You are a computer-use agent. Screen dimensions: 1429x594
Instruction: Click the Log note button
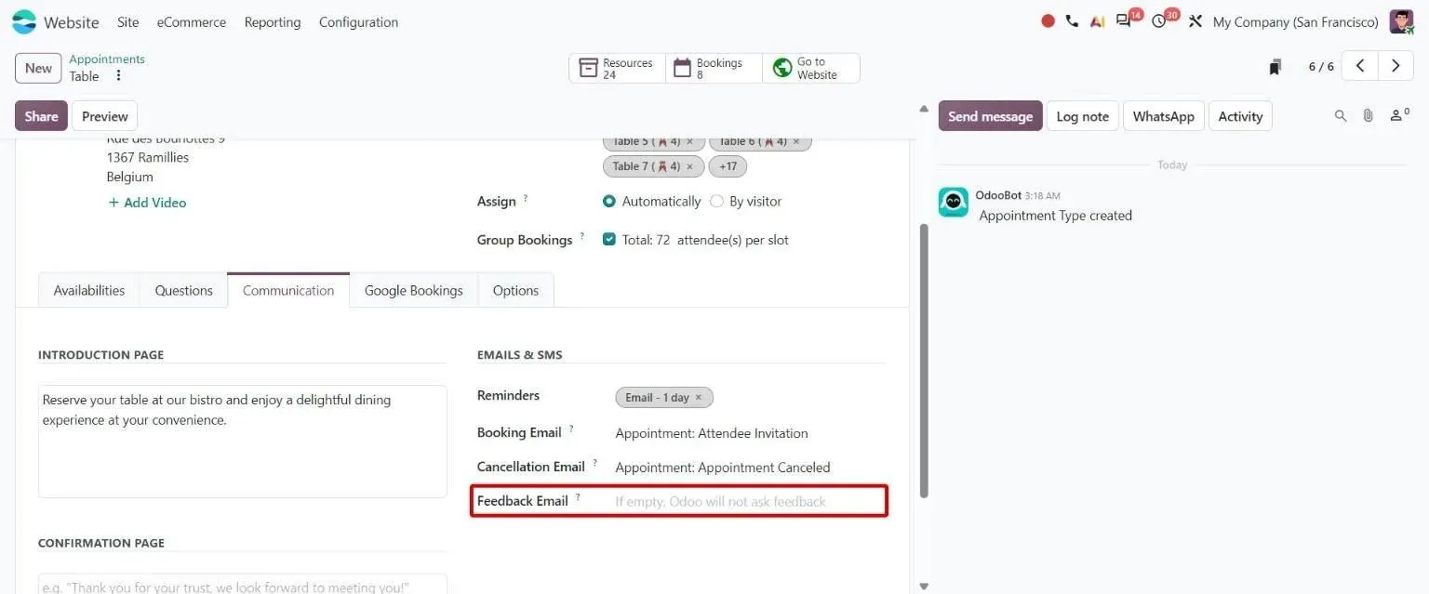pos(1083,116)
